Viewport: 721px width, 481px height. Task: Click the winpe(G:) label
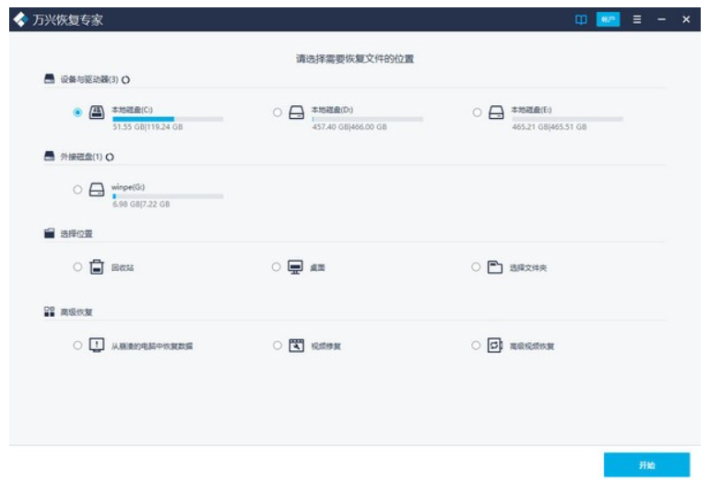tap(128, 187)
